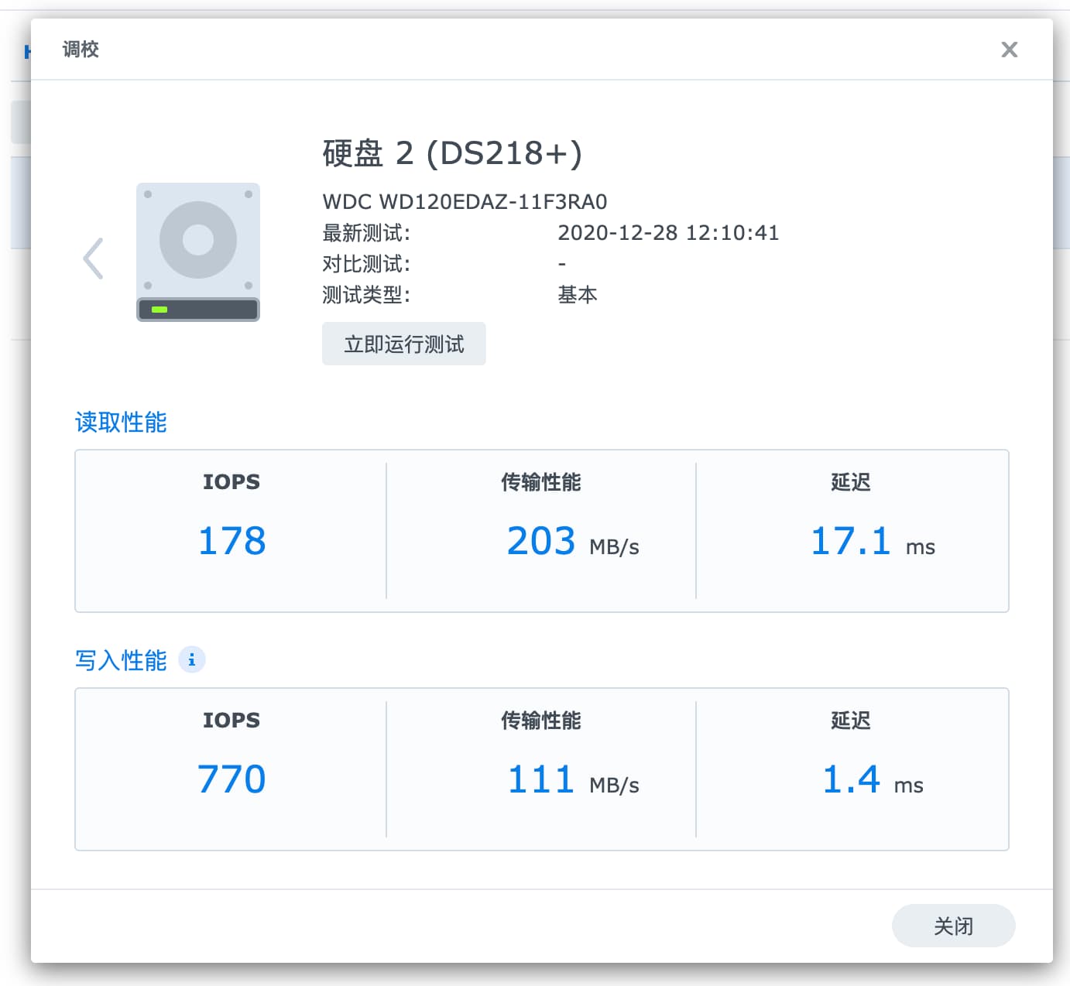Click write latency value 1.4 ms
The height and width of the screenshot is (986, 1070).
point(873,779)
